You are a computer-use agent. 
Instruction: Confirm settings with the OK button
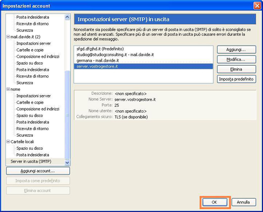[215, 202]
